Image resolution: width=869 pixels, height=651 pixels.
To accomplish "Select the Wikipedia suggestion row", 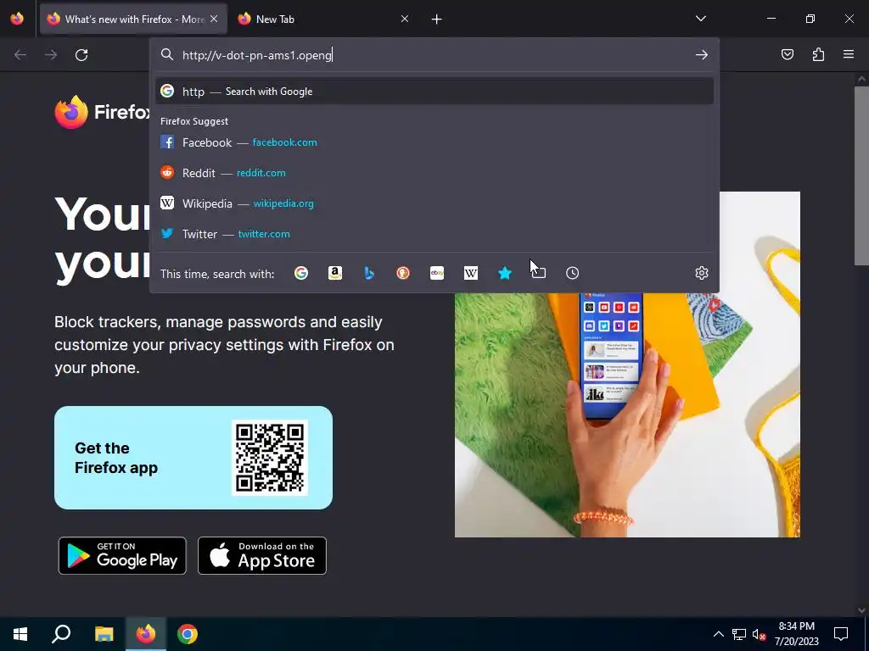I will (434, 203).
